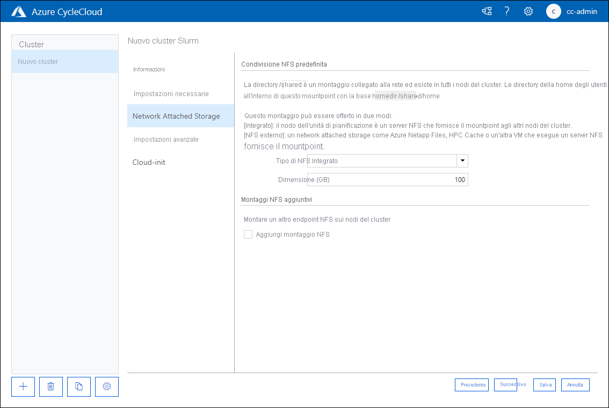
Task: Open the Cloud-init section
Action: [x=149, y=162]
